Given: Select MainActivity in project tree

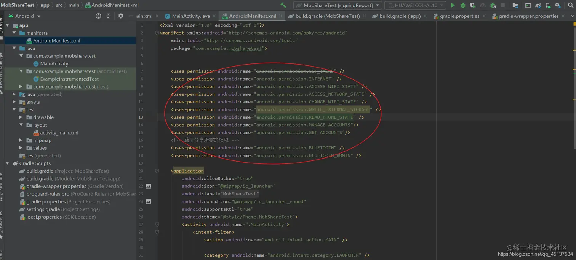Looking at the screenshot, I should 54,64.
